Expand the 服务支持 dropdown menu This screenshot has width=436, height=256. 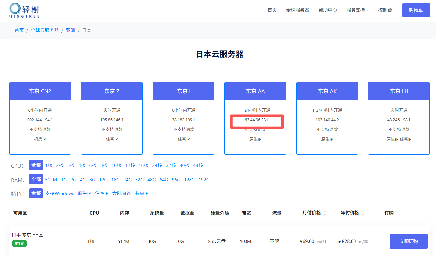[357, 10]
